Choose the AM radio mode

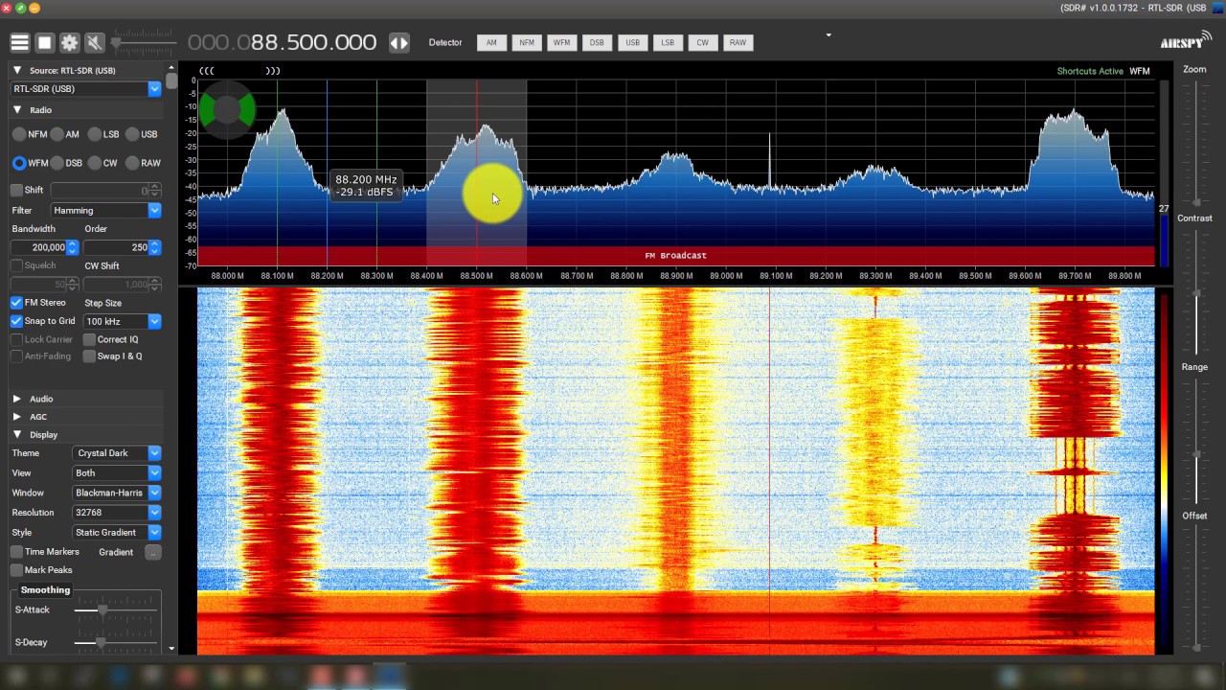click(57, 134)
